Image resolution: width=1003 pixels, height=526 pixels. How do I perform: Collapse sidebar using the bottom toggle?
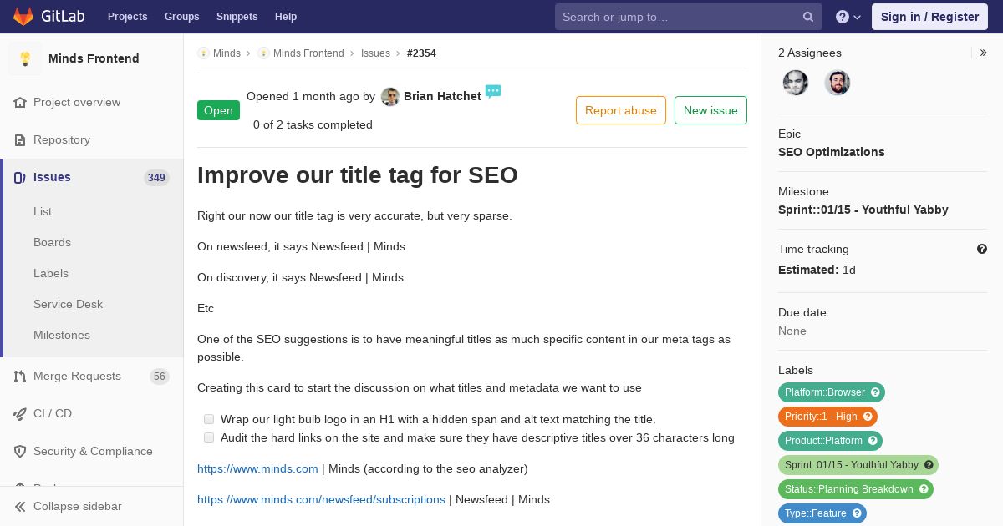tap(69, 506)
